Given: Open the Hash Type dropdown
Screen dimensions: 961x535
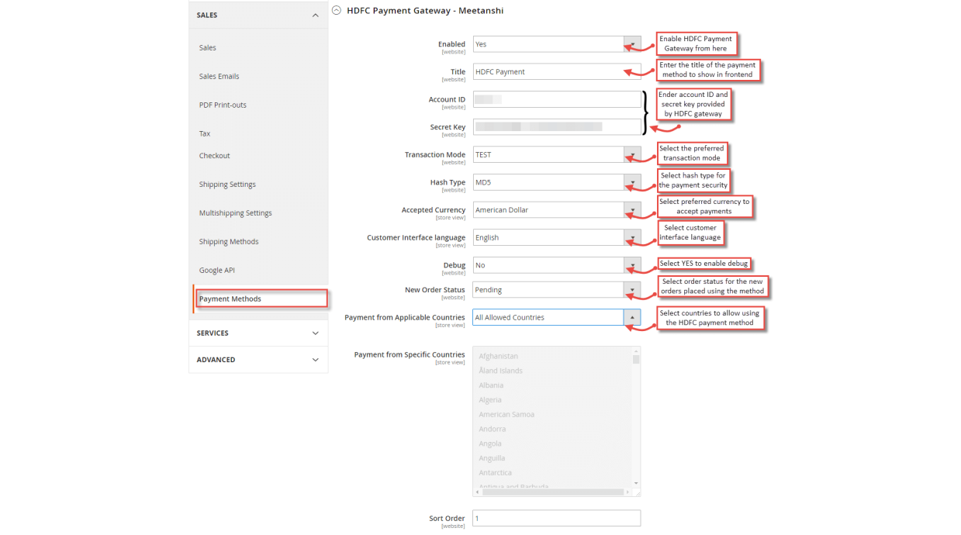Looking at the screenshot, I should point(557,182).
